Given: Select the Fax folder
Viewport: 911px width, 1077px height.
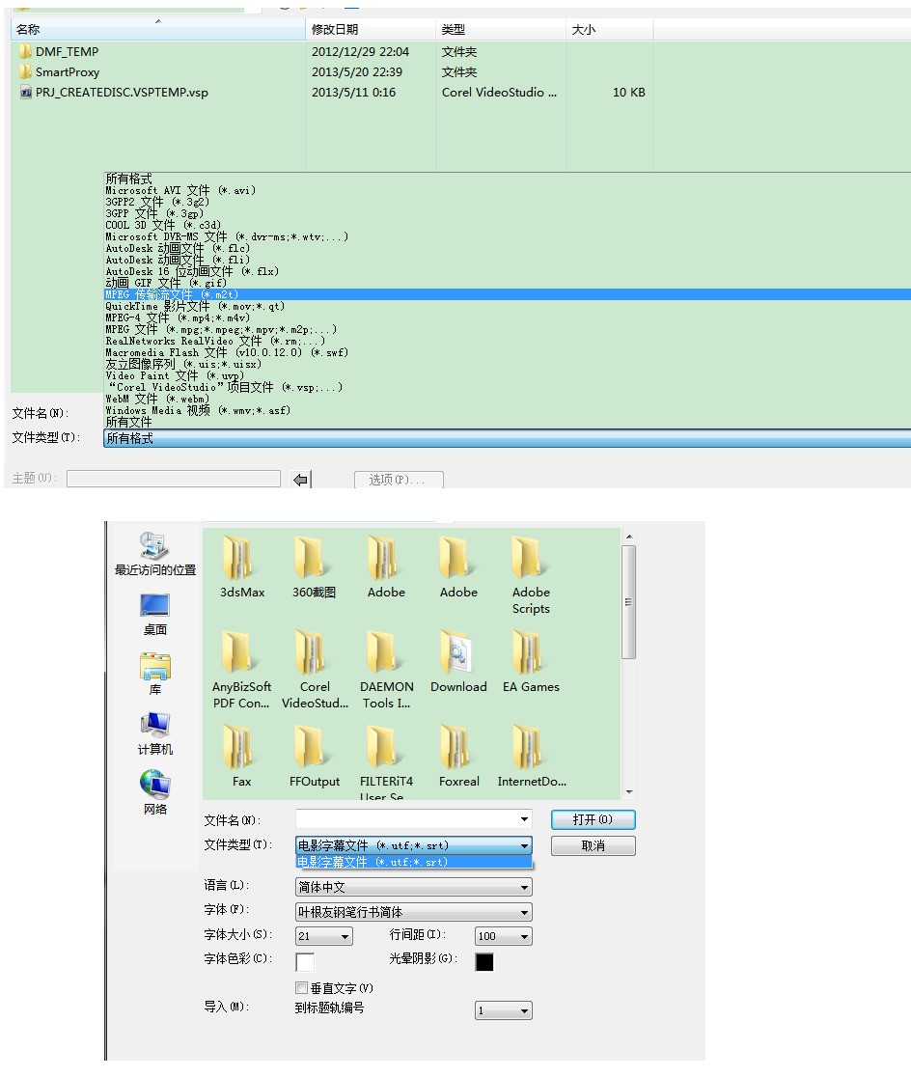Looking at the screenshot, I should pos(242,757).
